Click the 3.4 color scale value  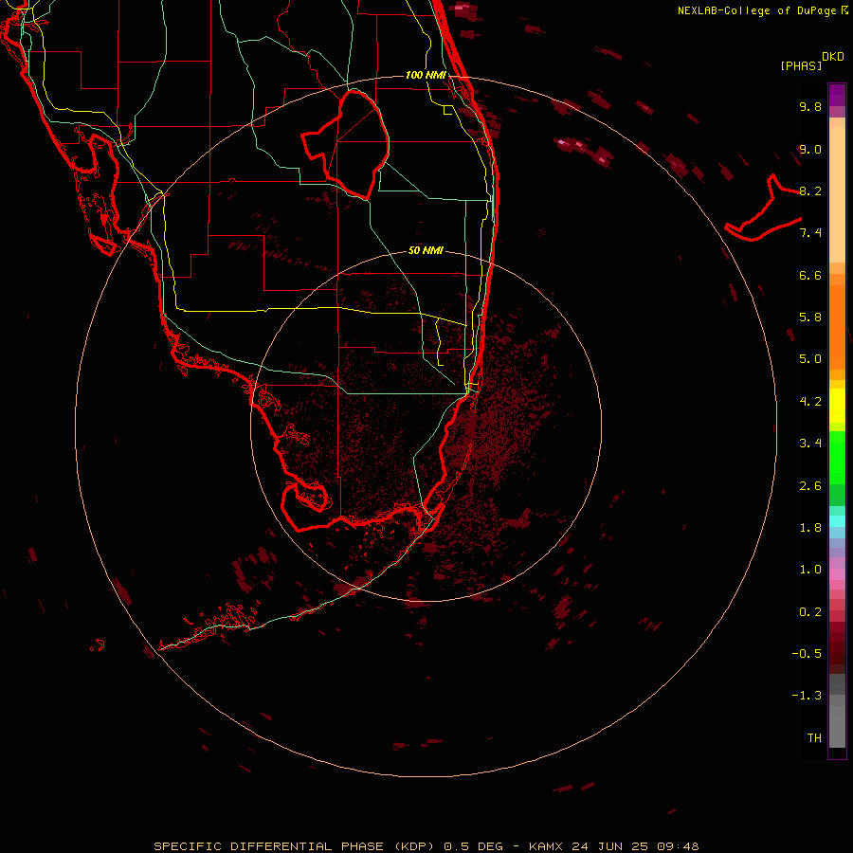(810, 444)
